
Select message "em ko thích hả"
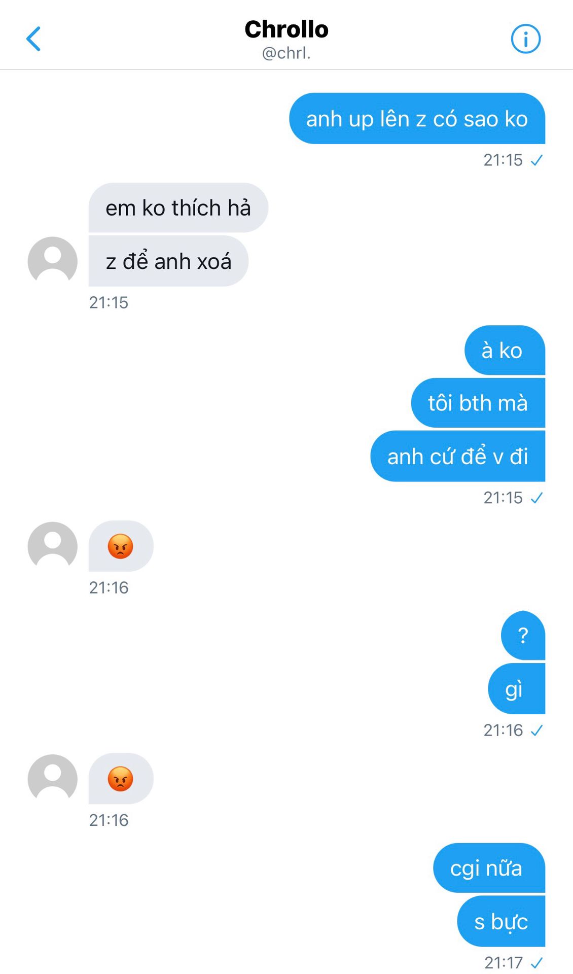tap(178, 208)
